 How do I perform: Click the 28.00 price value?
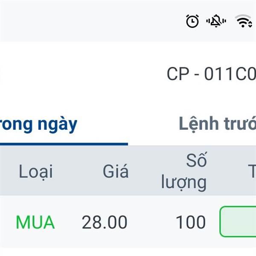tap(105, 222)
